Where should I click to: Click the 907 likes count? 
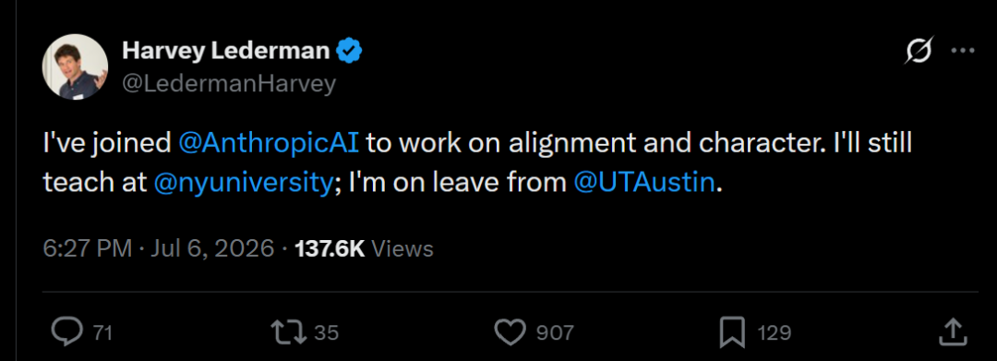coord(555,332)
